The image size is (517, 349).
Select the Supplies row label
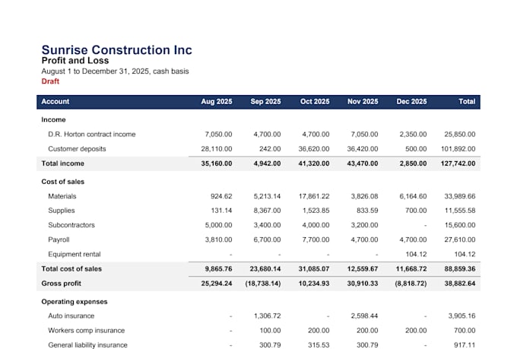tap(62, 211)
